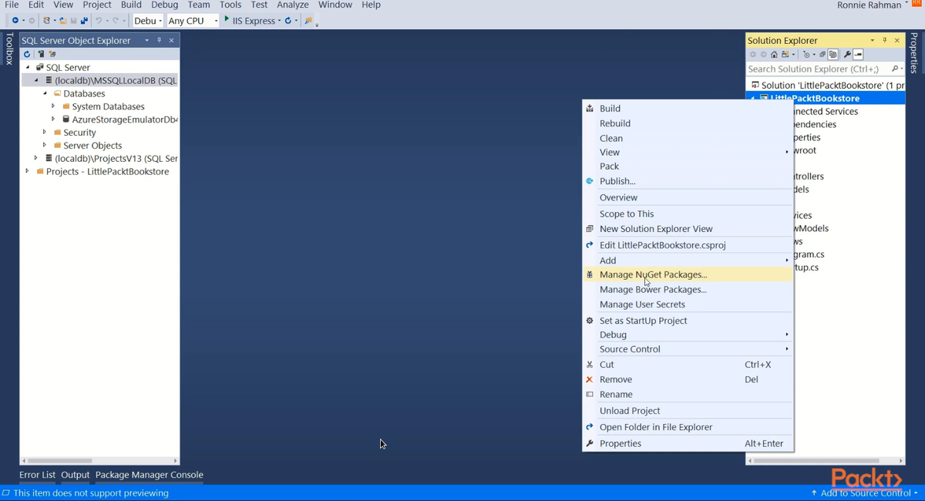This screenshot has height=501, width=925.
Task: Choose Manage User Secrets menu entry
Action: tap(642, 304)
